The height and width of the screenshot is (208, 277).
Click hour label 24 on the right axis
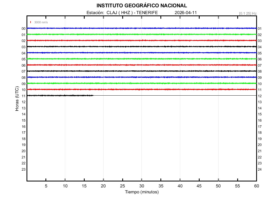260,170
